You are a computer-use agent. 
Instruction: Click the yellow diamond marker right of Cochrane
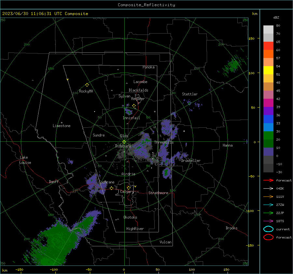[x=111, y=188]
